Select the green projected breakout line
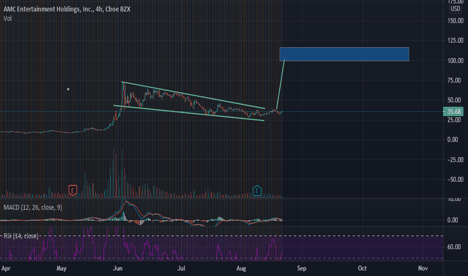Viewport: 468px width, 276px height. (x=281, y=84)
